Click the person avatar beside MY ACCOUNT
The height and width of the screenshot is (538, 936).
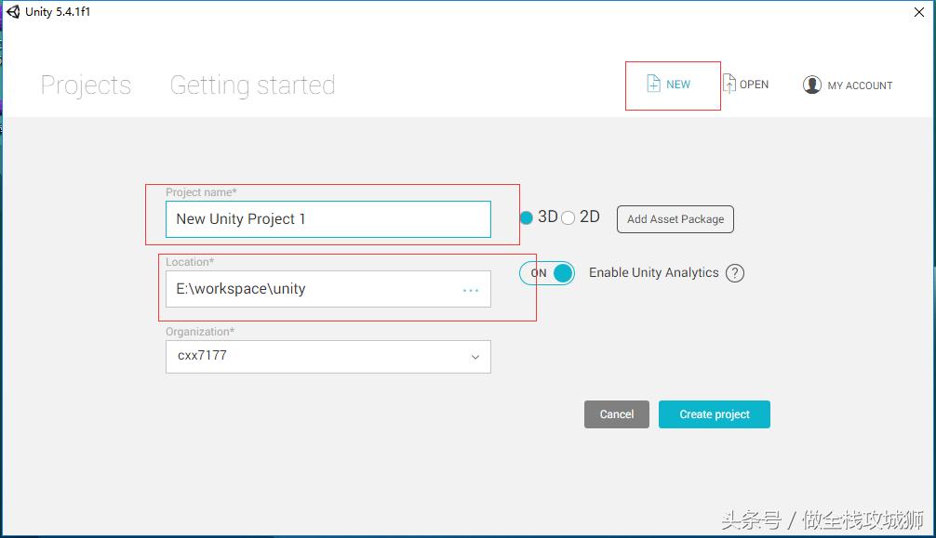(812, 84)
